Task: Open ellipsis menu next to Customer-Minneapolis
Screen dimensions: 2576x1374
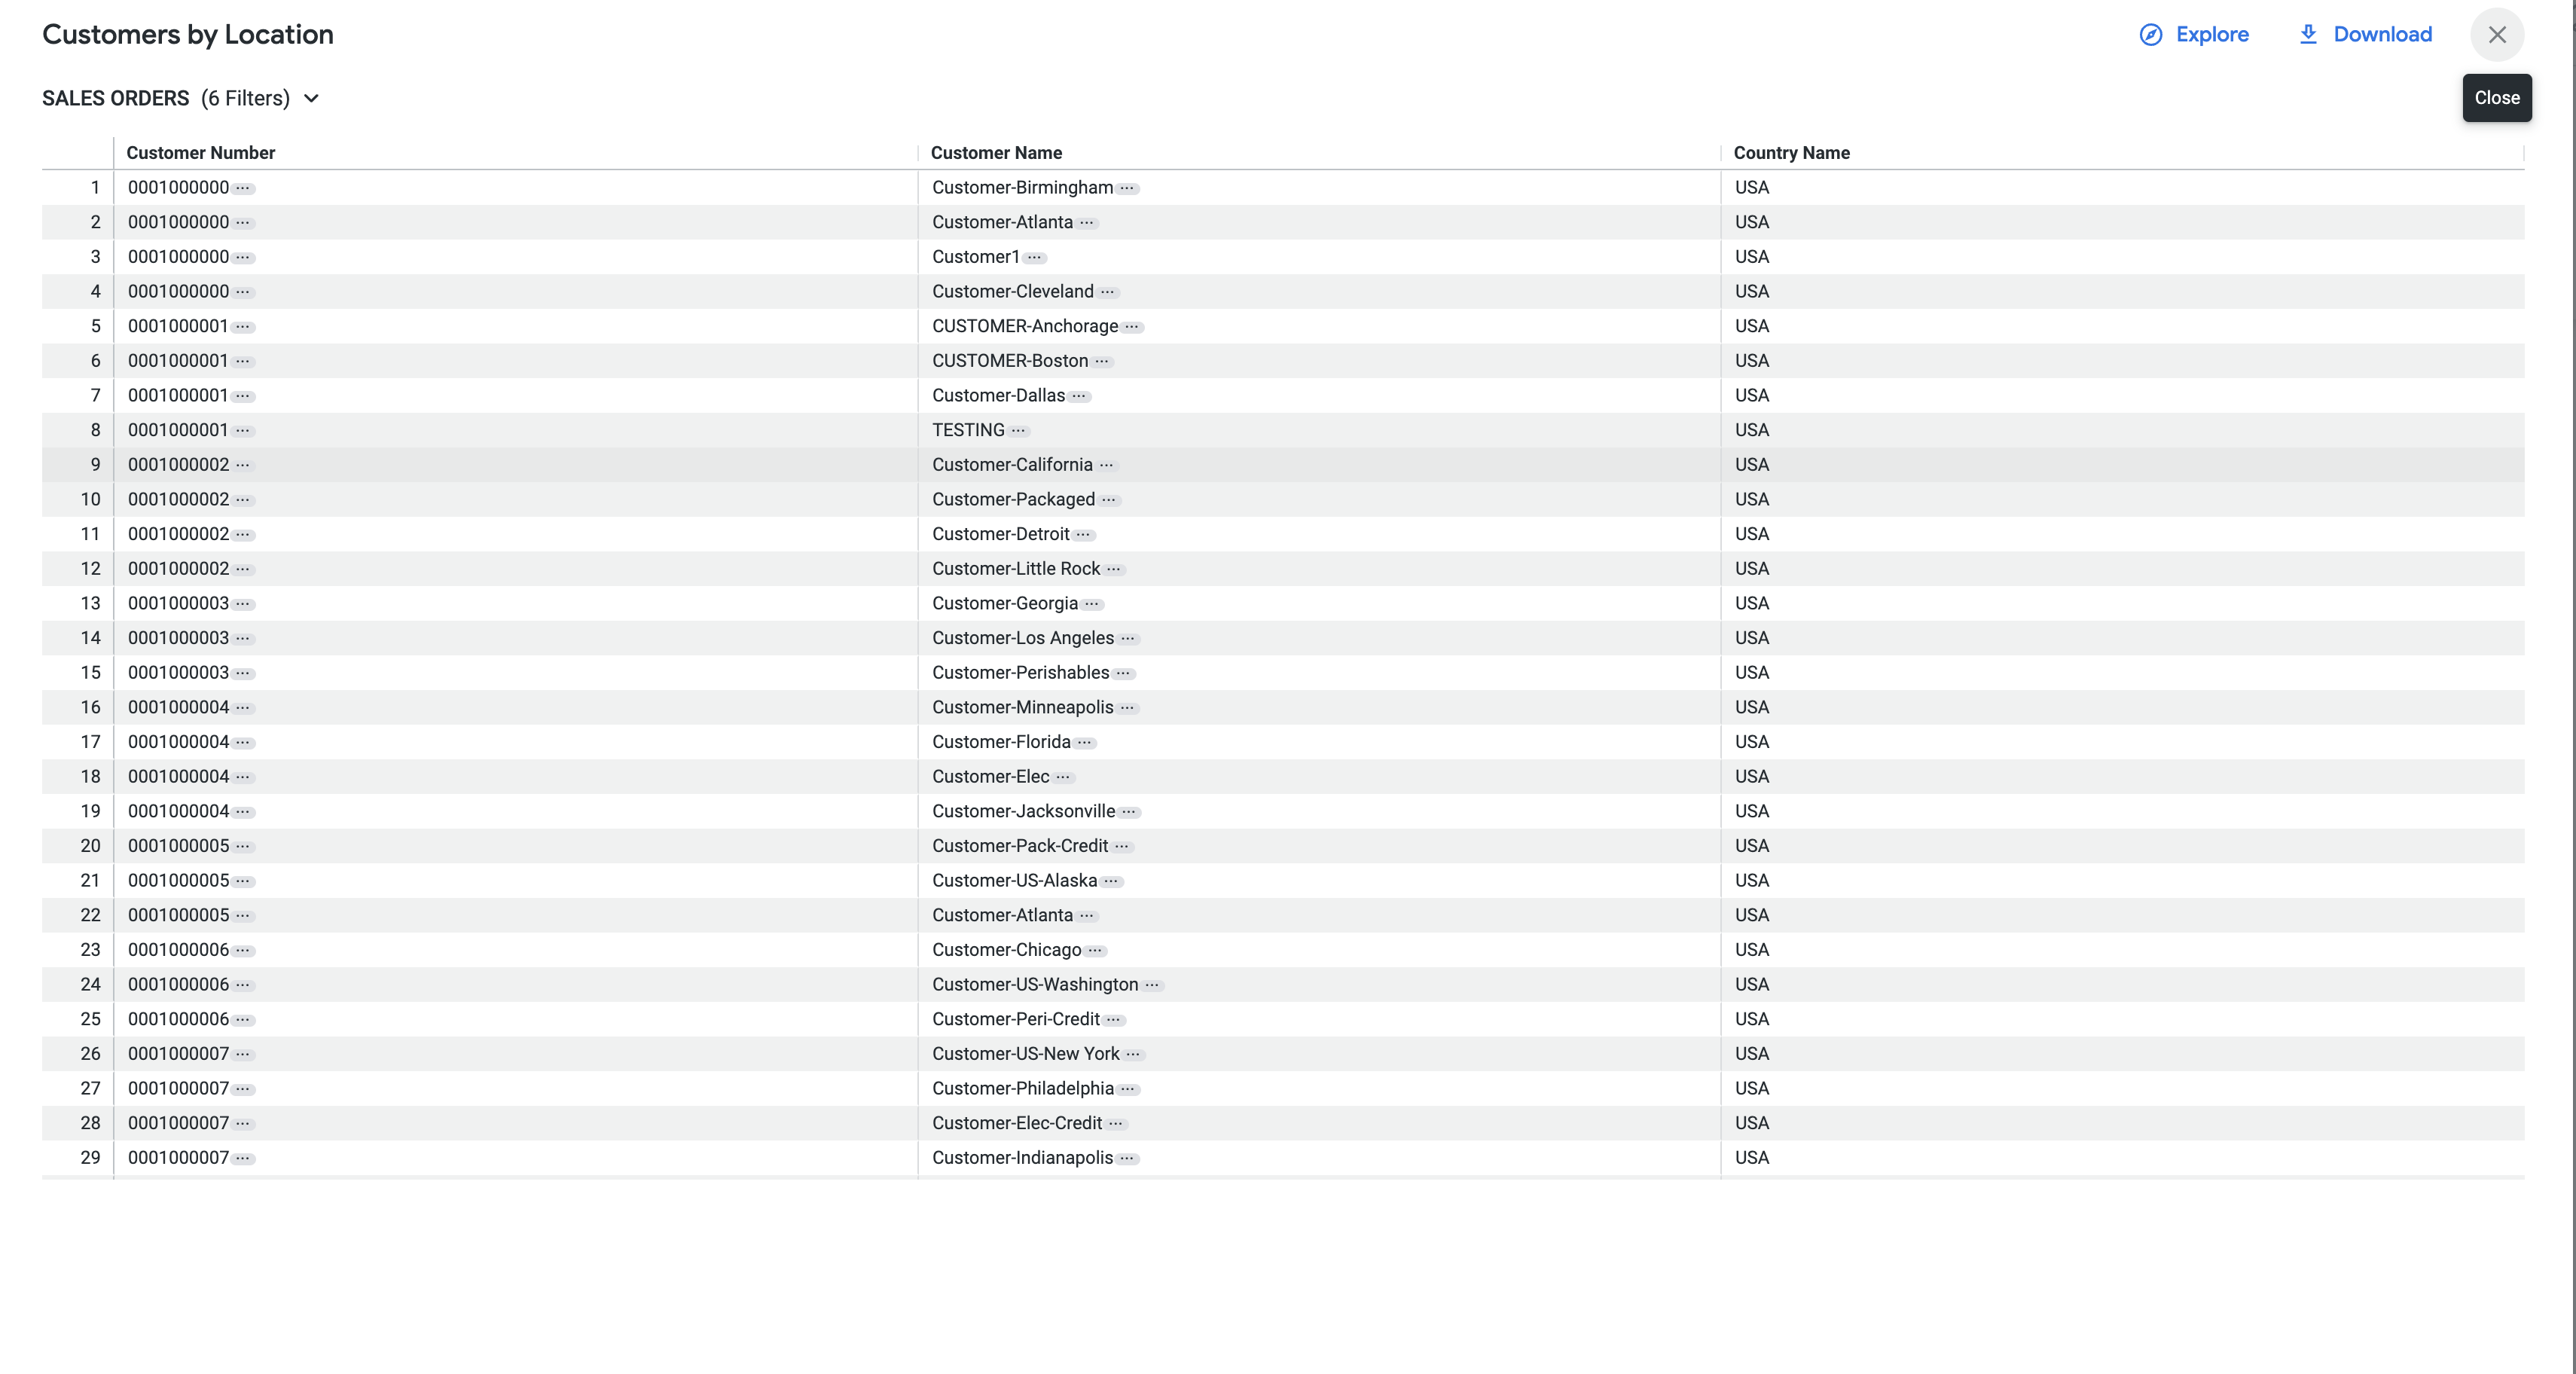Action: coord(1128,708)
